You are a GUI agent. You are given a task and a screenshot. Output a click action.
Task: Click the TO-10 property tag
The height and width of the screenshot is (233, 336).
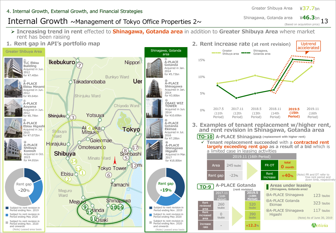point(206,137)
